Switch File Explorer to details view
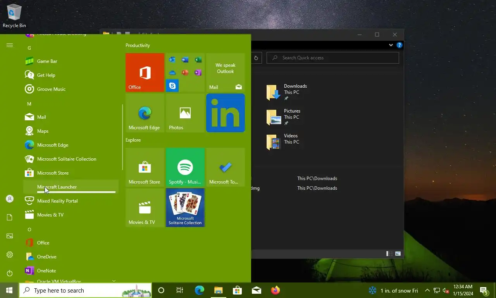Image resolution: width=496 pixels, height=298 pixels. pos(389,253)
